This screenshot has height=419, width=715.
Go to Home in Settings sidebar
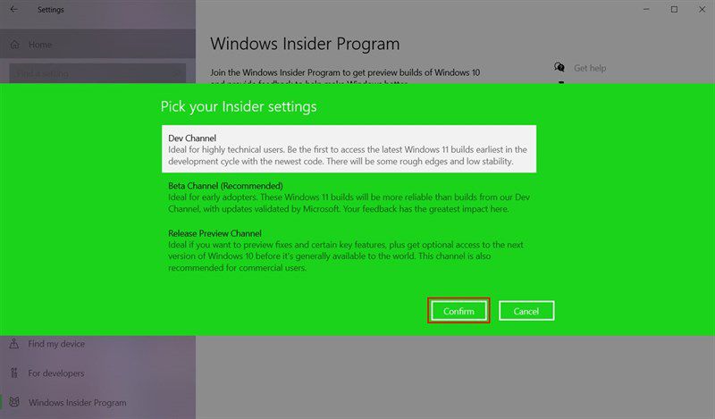tap(97, 45)
